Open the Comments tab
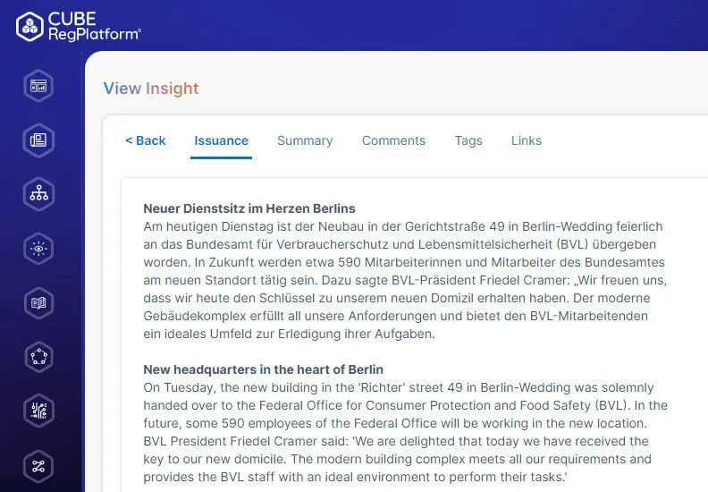The width and height of the screenshot is (708, 492). point(393,140)
